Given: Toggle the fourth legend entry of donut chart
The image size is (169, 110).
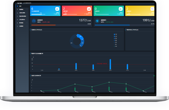Looking at the screenshot, I should 115,40.
